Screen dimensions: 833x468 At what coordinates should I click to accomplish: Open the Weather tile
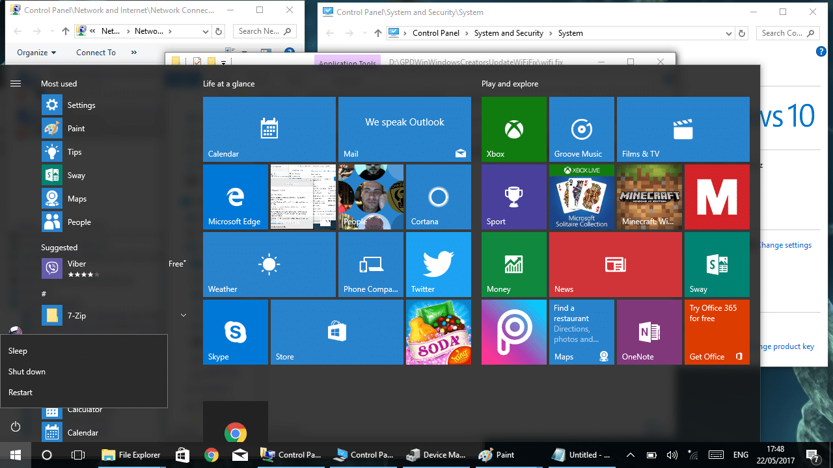pos(269,265)
